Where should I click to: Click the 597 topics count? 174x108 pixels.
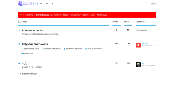pyautogui.click(x=116, y=44)
